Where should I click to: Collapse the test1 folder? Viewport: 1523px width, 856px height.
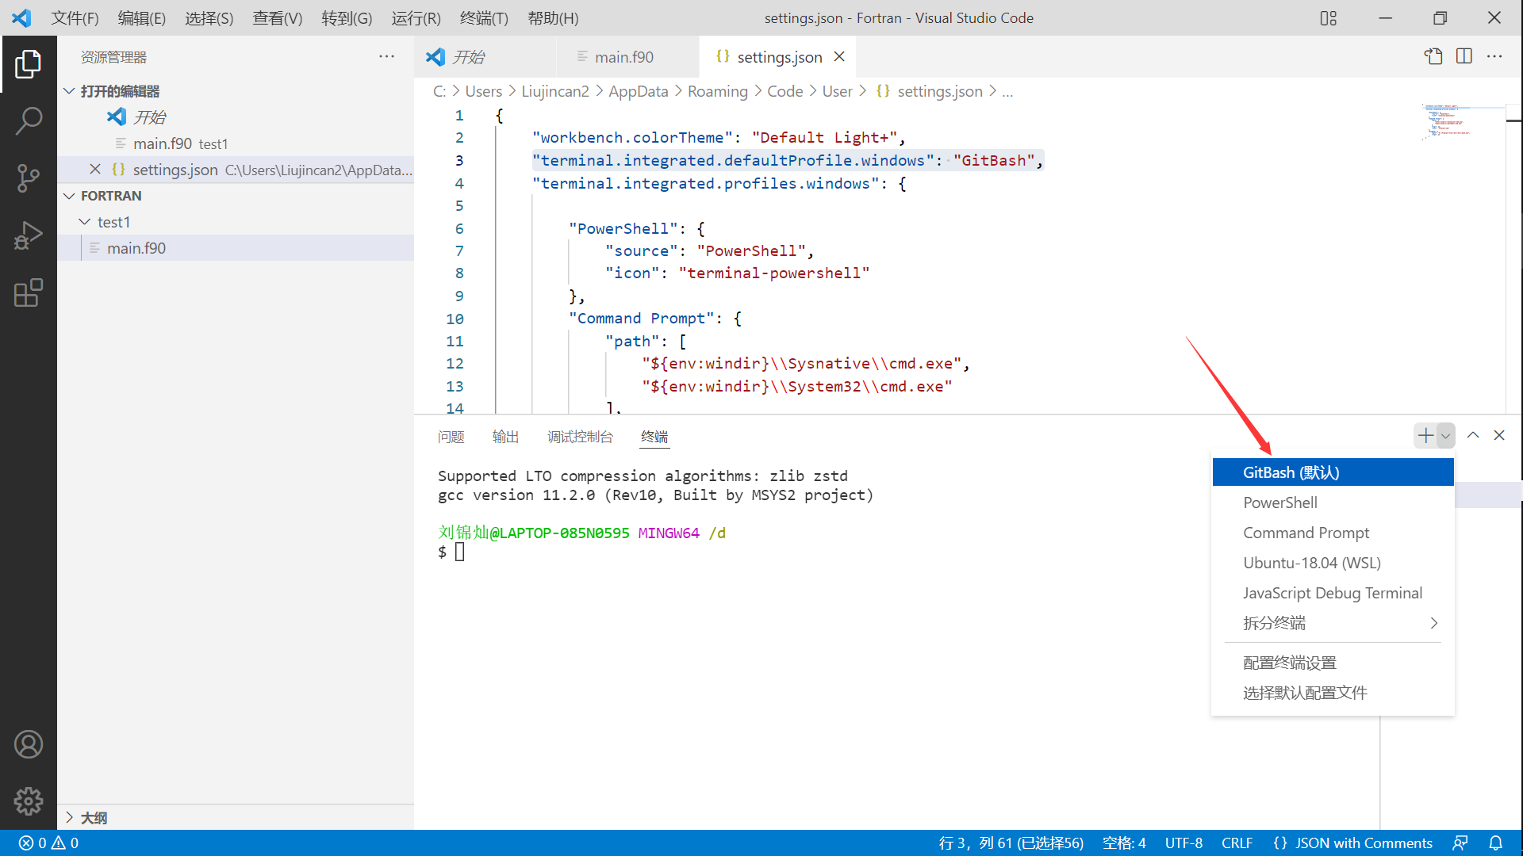coord(85,222)
